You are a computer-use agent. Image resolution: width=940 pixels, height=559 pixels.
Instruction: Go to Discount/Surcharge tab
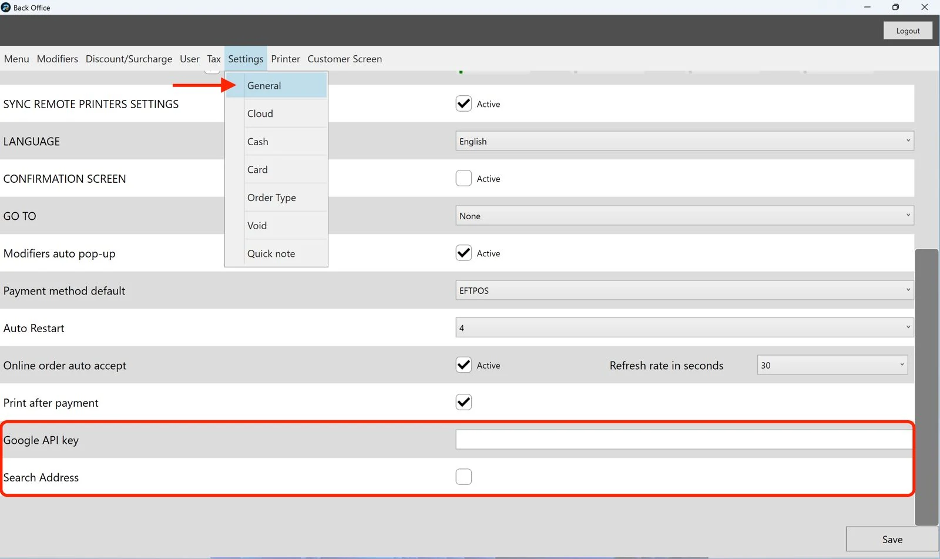129,59
